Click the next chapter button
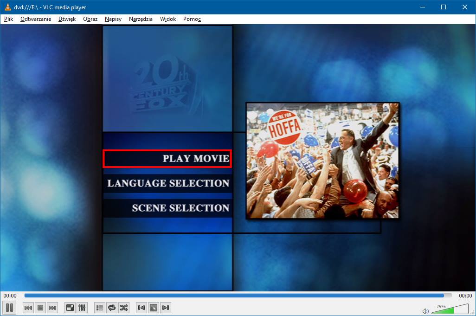The height and width of the screenshot is (316, 476). tap(52, 308)
